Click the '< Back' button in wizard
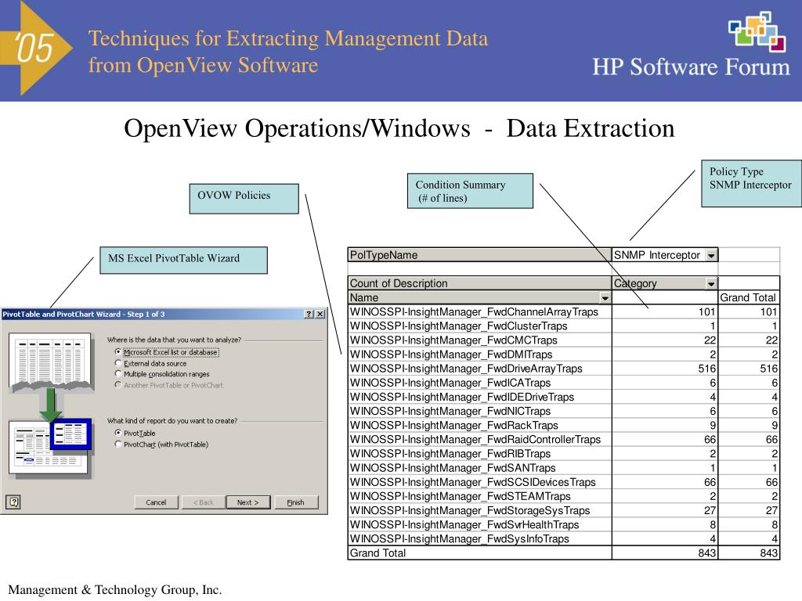The height and width of the screenshot is (601, 802). pyautogui.click(x=203, y=502)
